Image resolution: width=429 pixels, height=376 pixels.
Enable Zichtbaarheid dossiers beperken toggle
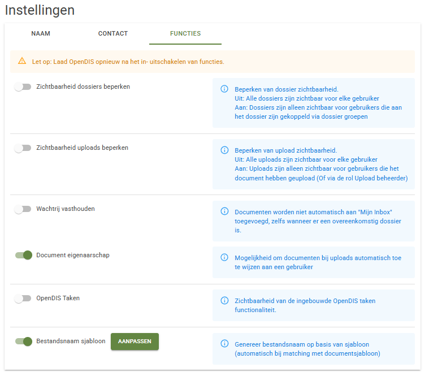point(23,87)
